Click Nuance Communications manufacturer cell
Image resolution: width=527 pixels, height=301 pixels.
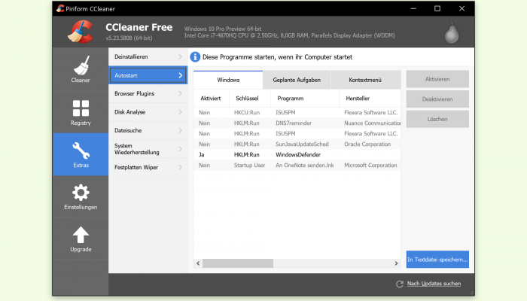coord(373,123)
